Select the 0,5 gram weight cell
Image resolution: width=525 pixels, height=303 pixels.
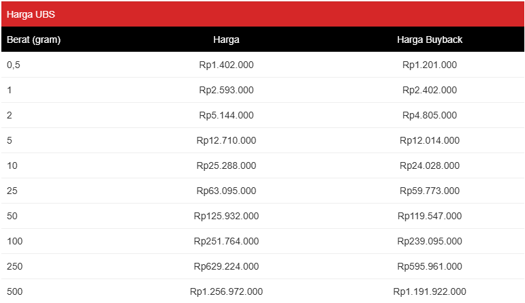14,65
